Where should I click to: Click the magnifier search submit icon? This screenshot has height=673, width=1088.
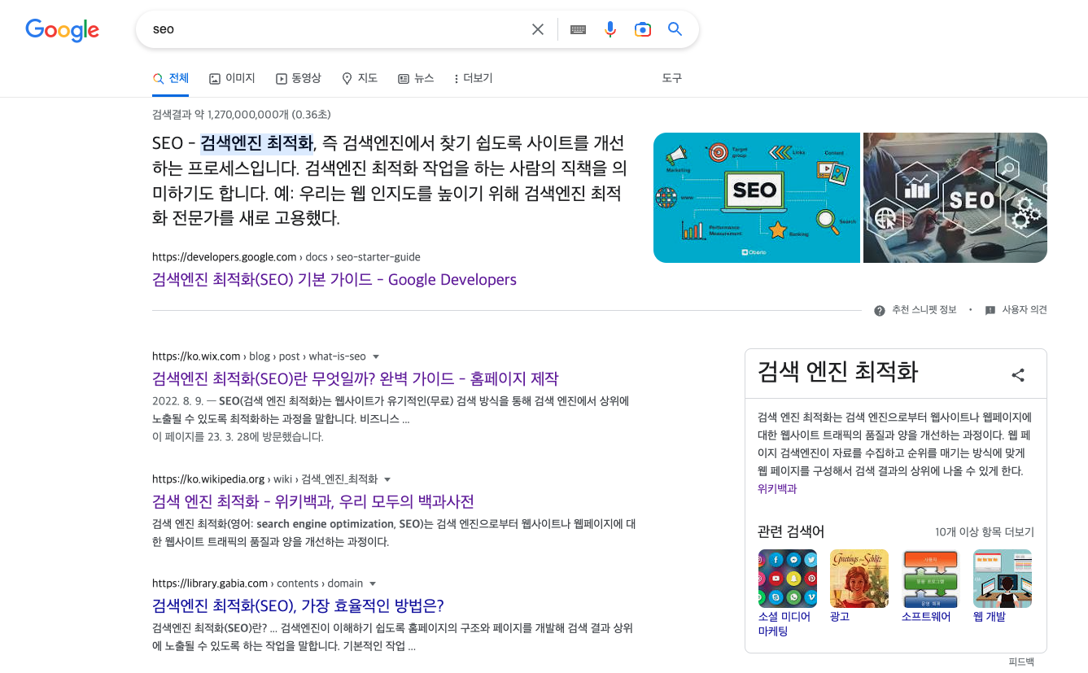(x=675, y=29)
